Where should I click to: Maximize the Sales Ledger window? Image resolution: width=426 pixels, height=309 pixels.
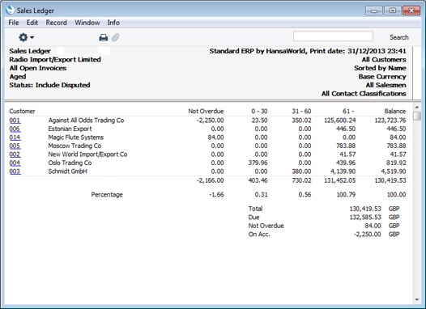coord(392,11)
